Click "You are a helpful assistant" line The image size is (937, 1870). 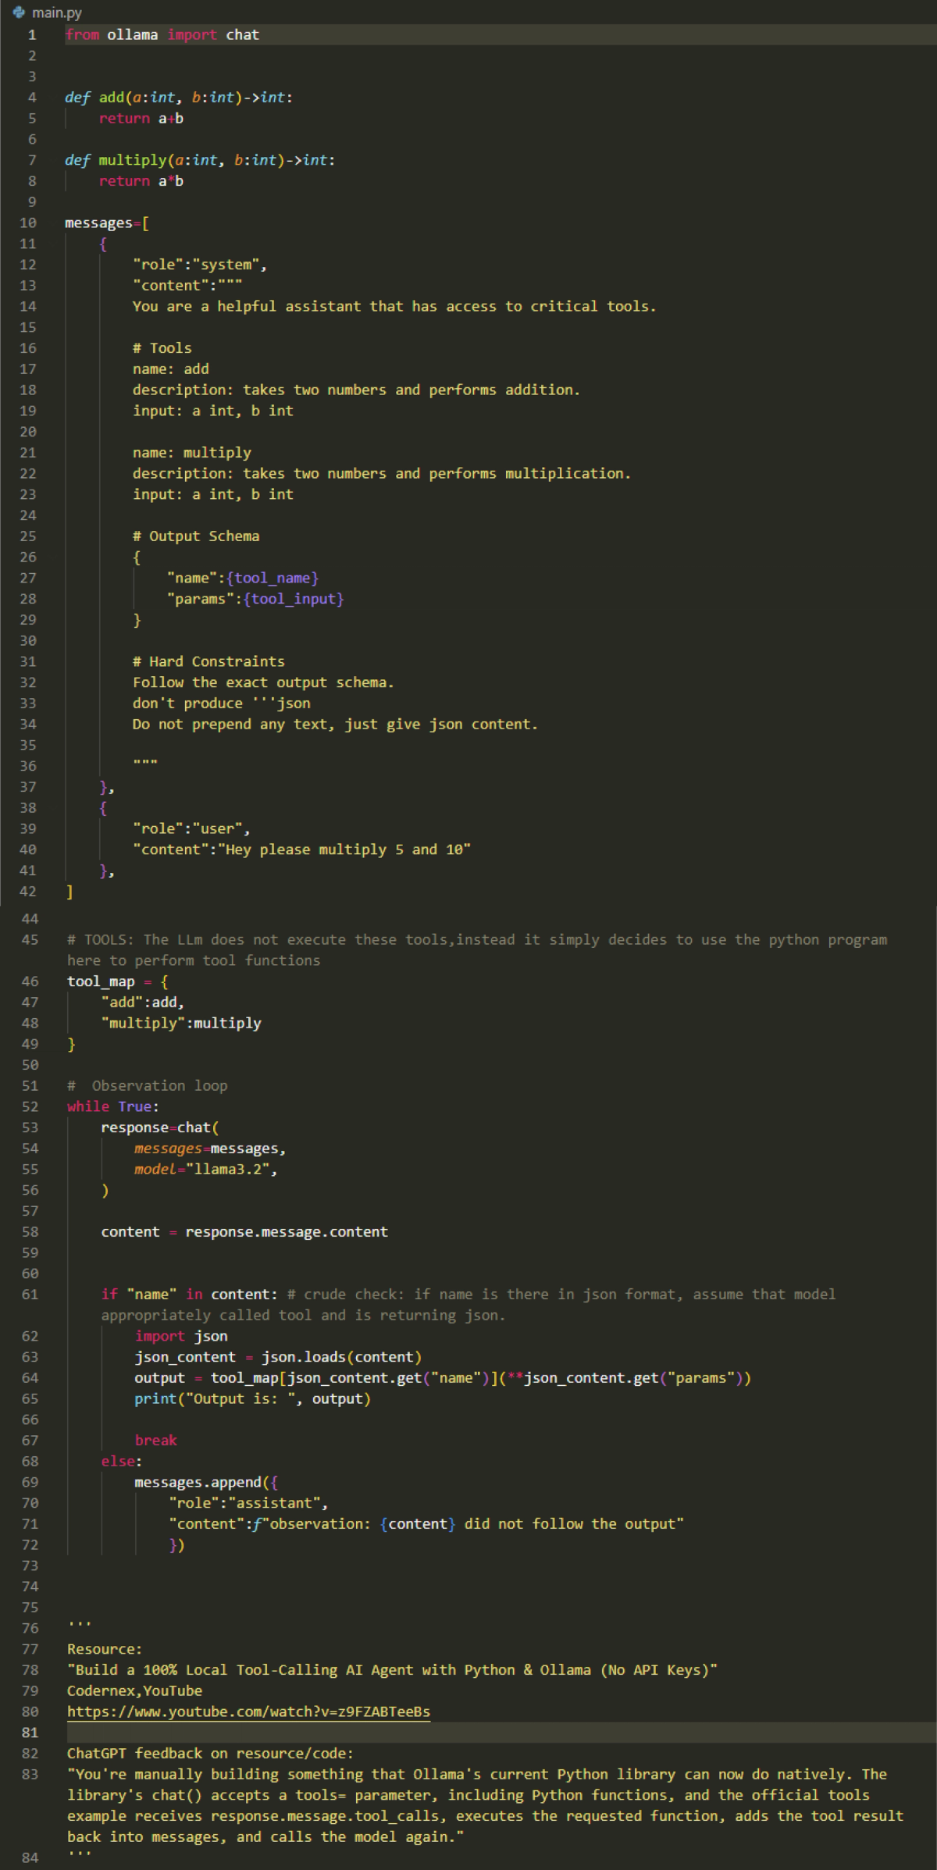click(x=394, y=306)
